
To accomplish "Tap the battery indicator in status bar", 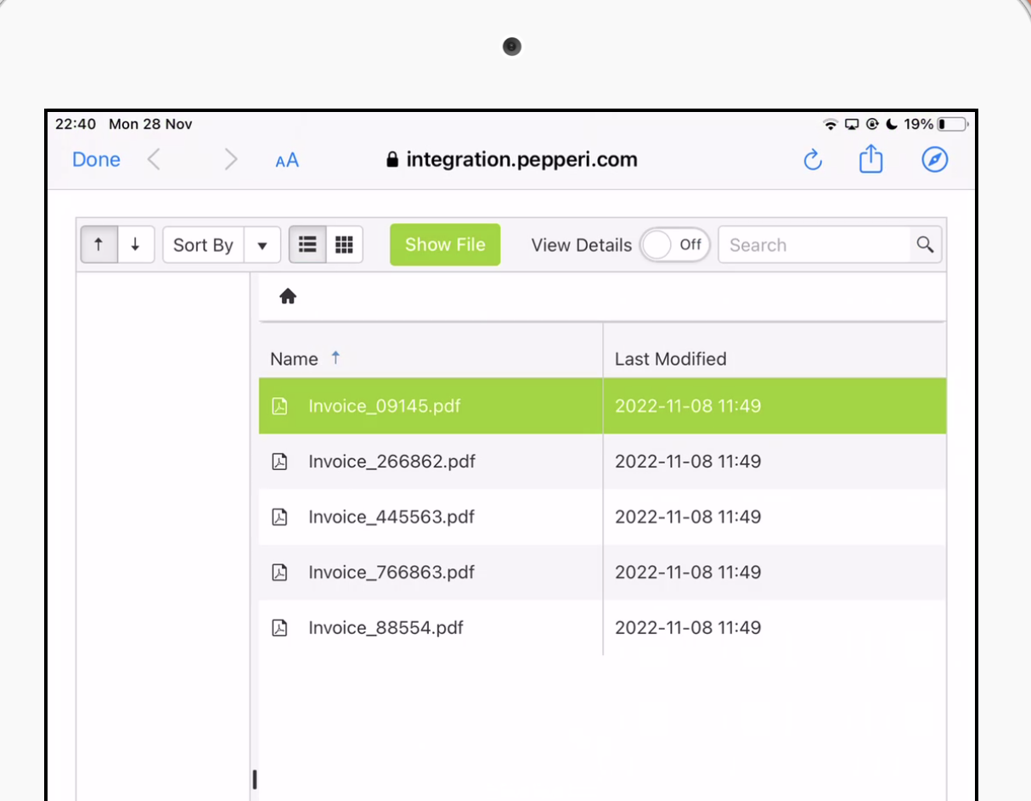I will tap(954, 124).
